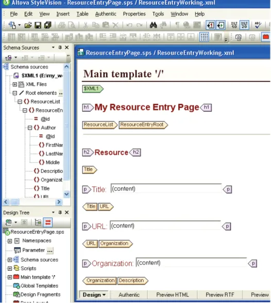The width and height of the screenshot is (271, 303).
Task: Collapse the Root elements node
Action: click(15, 93)
